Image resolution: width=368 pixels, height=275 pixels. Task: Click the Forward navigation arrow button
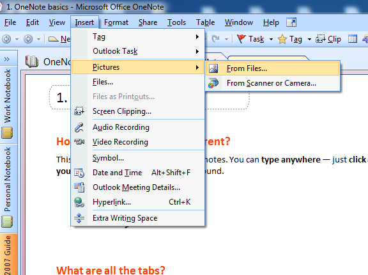pyautogui.click(x=28, y=39)
